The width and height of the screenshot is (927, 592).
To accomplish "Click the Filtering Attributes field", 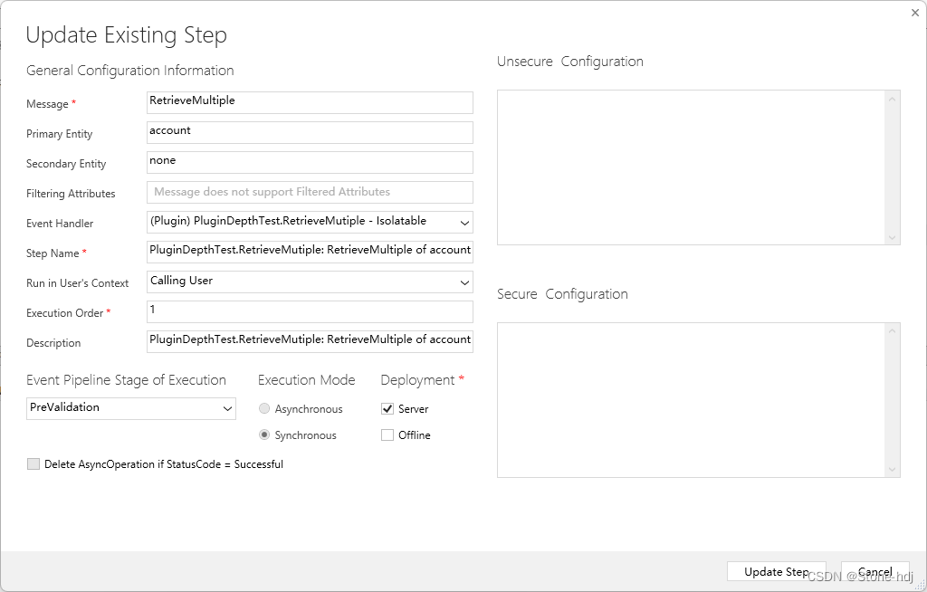I will pyautogui.click(x=310, y=192).
